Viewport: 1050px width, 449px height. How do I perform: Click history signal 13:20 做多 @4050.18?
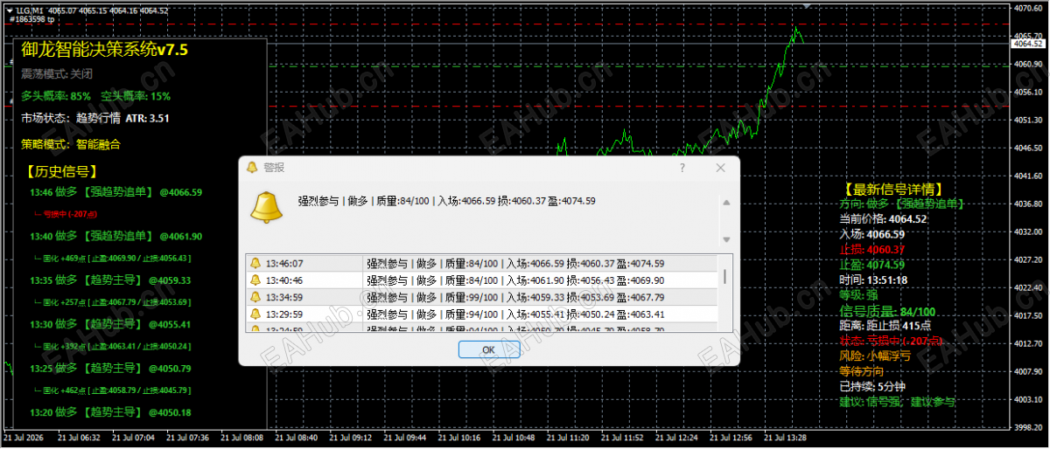pos(110,412)
